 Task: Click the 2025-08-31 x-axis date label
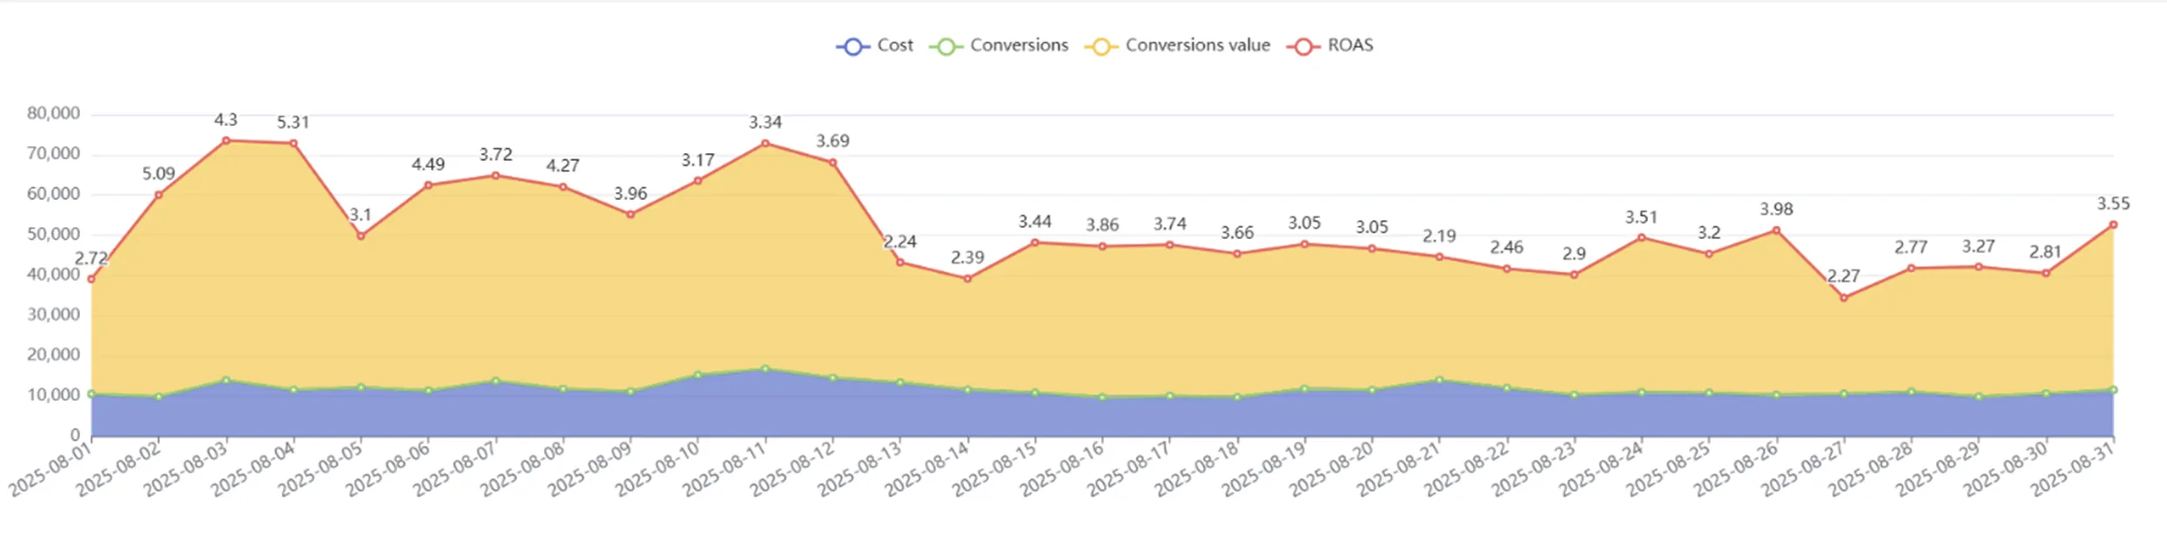tap(2073, 469)
